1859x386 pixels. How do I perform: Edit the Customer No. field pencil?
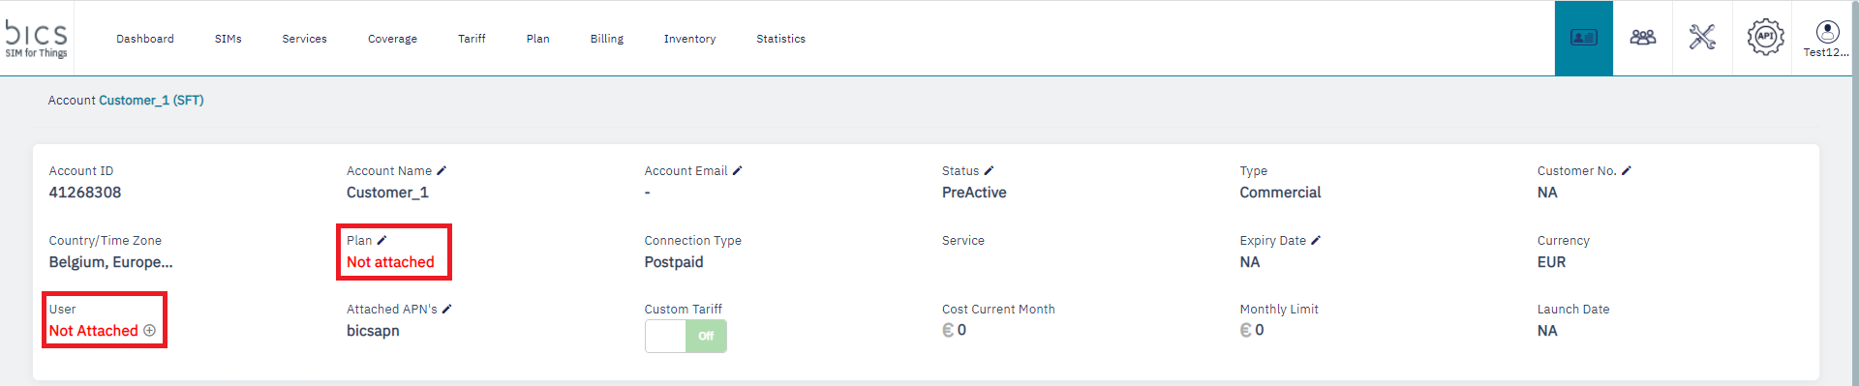pos(1627,170)
